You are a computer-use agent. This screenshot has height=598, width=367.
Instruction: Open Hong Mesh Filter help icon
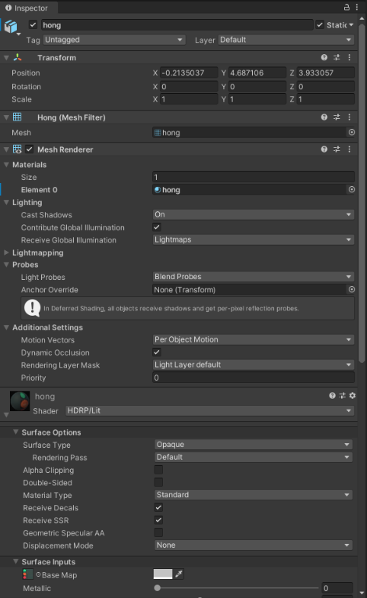pyautogui.click(x=324, y=117)
